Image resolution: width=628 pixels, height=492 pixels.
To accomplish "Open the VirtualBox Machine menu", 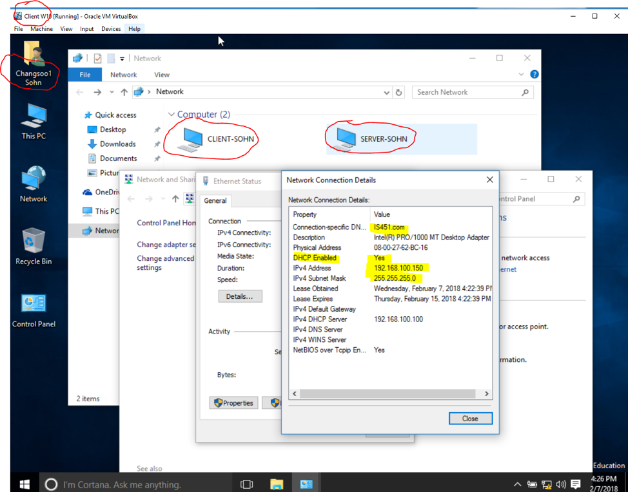I will (x=42, y=29).
